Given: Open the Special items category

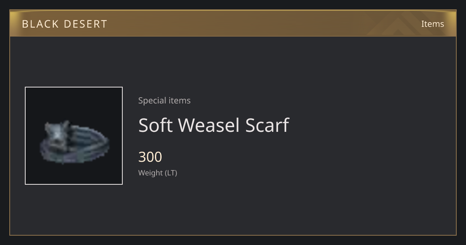Looking at the screenshot, I should pos(164,100).
